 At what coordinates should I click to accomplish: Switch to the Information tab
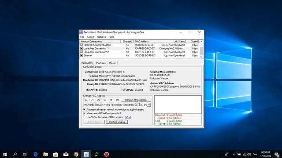pos(87,63)
